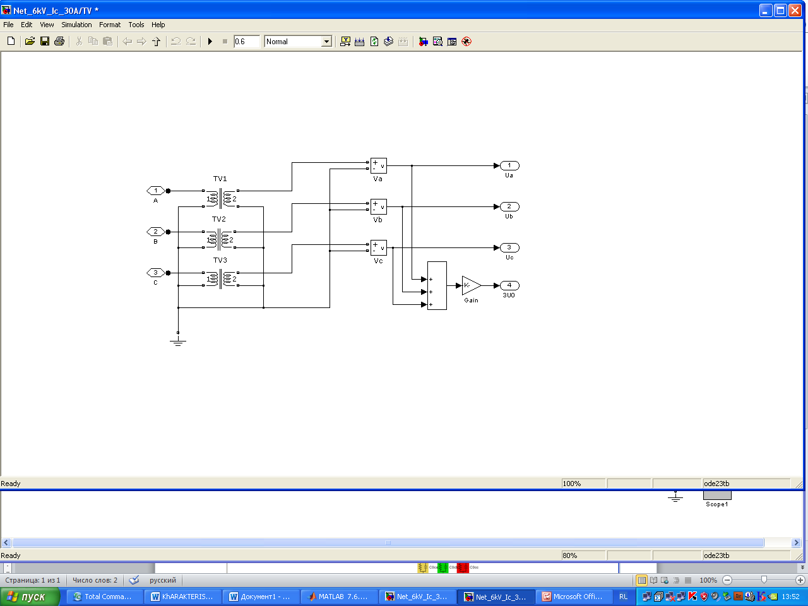Click the RL language indicator in taskbar

pos(624,597)
